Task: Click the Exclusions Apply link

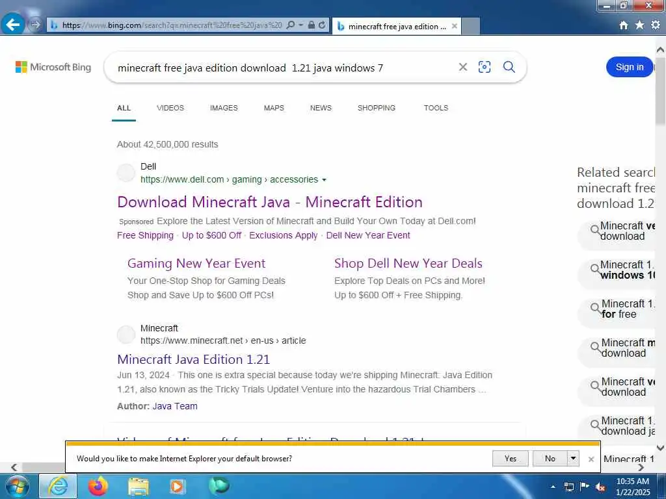Action: (x=284, y=235)
